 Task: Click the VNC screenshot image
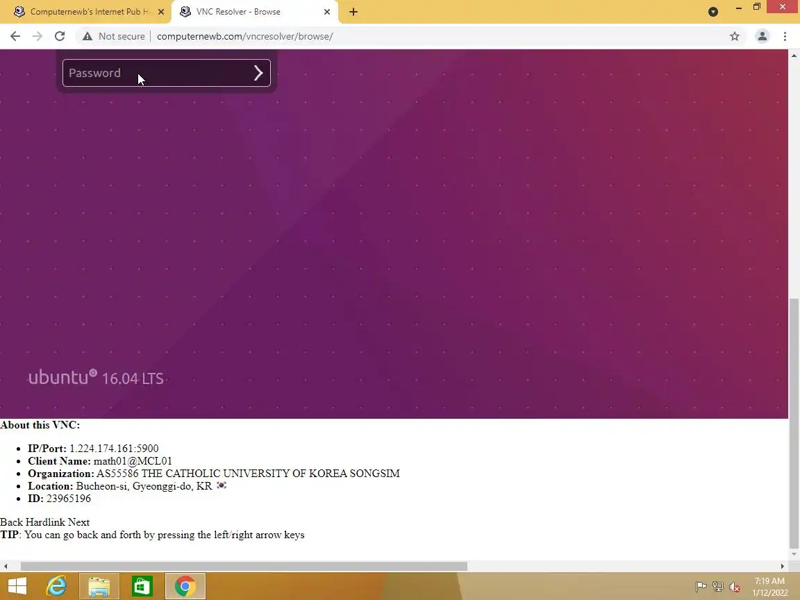(x=394, y=233)
